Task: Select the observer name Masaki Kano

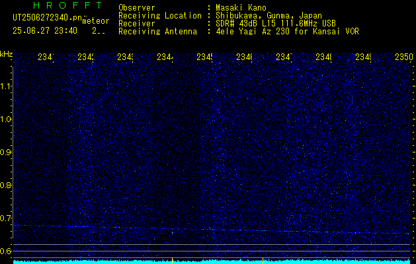Action: [241, 7]
